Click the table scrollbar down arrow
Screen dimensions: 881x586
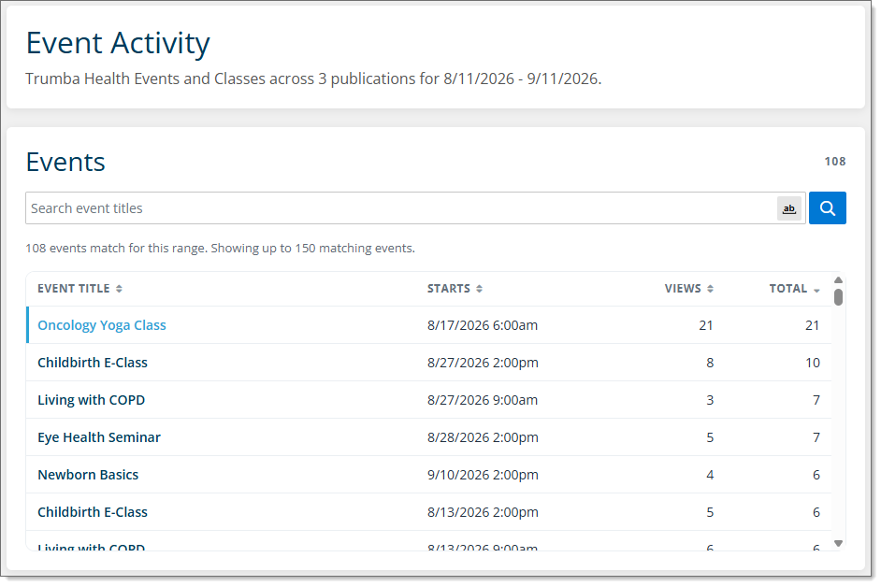tap(838, 543)
